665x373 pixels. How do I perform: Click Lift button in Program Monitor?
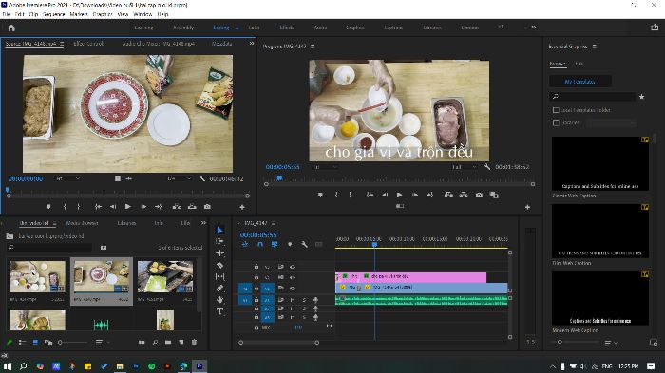[x=448, y=195]
